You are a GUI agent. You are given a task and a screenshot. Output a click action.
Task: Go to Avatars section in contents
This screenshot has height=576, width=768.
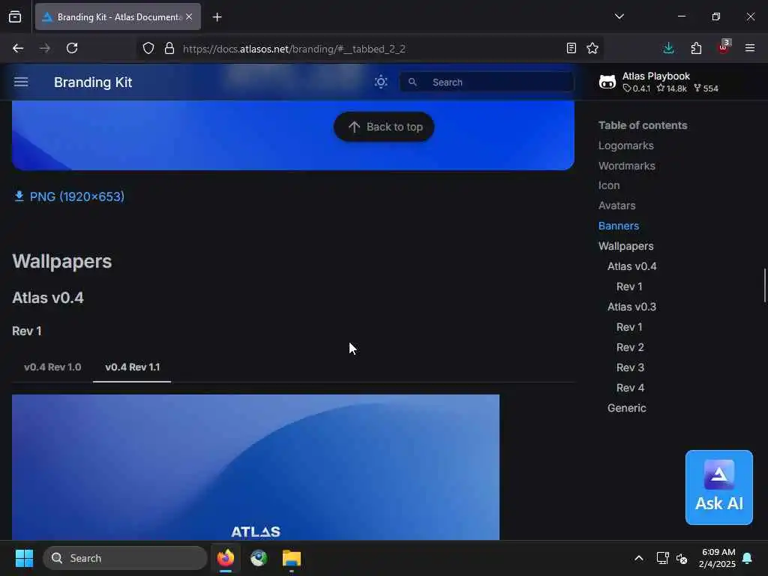tap(616, 205)
